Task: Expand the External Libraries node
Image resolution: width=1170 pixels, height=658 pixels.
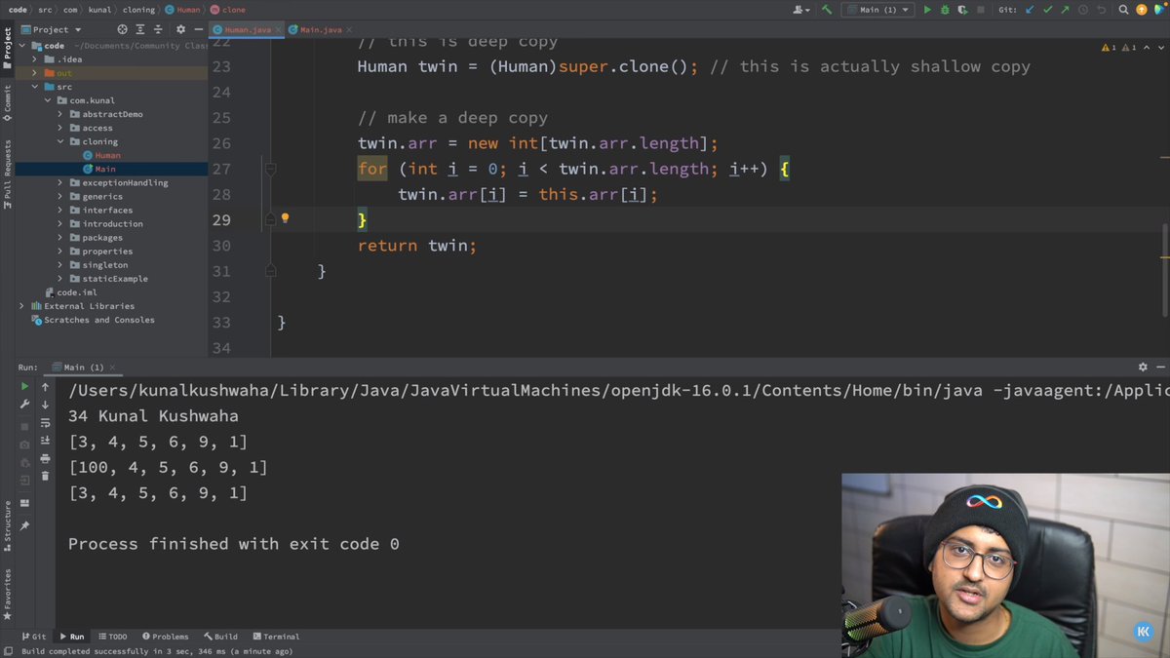Action: tap(22, 306)
